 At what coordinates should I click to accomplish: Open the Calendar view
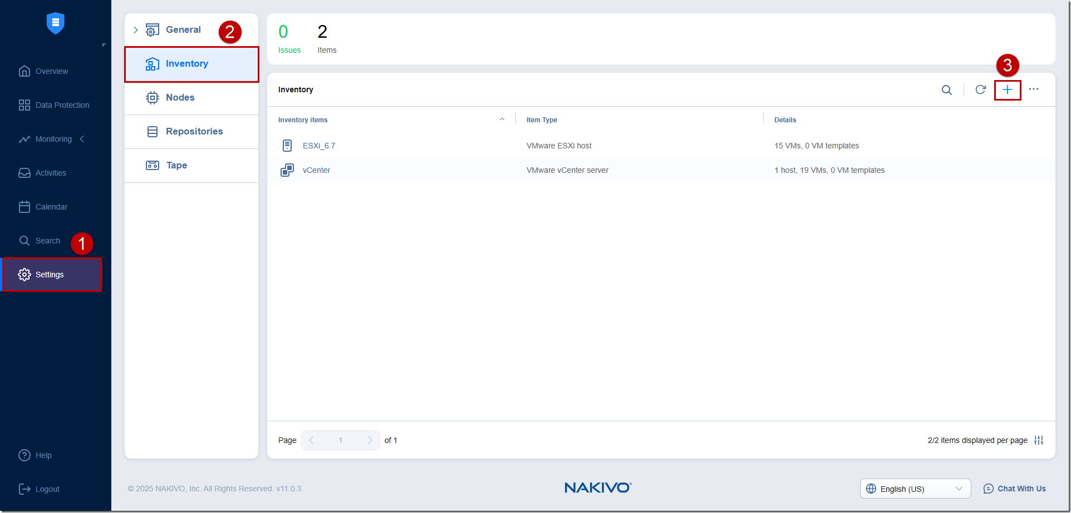(51, 207)
